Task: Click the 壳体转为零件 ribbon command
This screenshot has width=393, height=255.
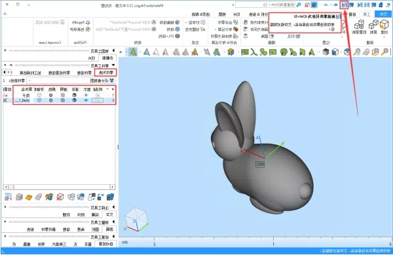Action: point(225,36)
